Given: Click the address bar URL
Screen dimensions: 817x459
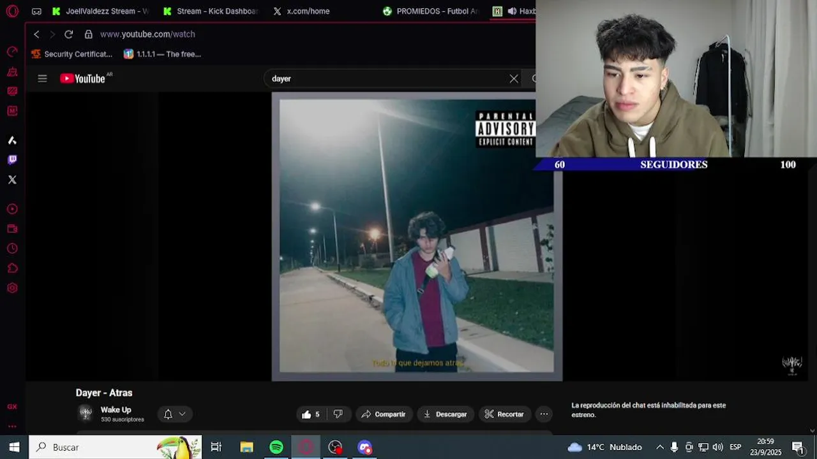Looking at the screenshot, I should (x=147, y=34).
